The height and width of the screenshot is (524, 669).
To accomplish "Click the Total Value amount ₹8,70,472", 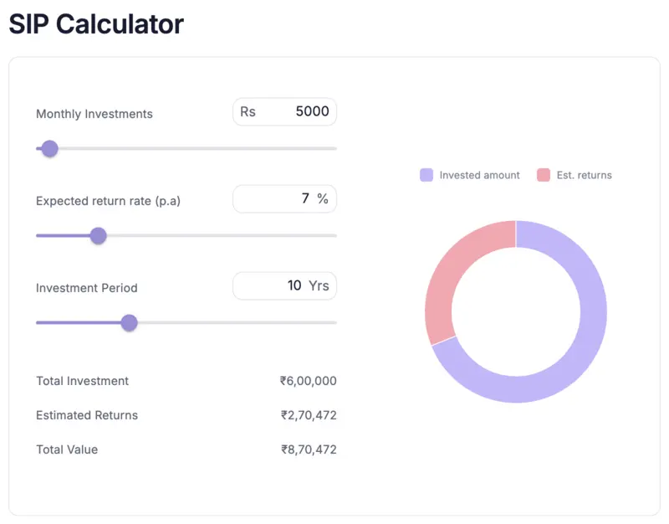I will (307, 450).
